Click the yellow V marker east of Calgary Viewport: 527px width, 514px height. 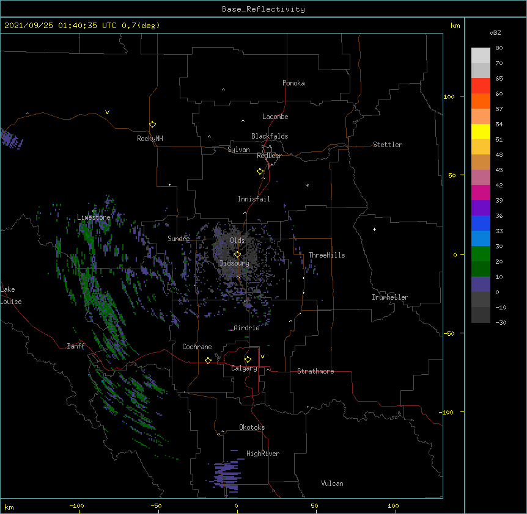pos(262,357)
